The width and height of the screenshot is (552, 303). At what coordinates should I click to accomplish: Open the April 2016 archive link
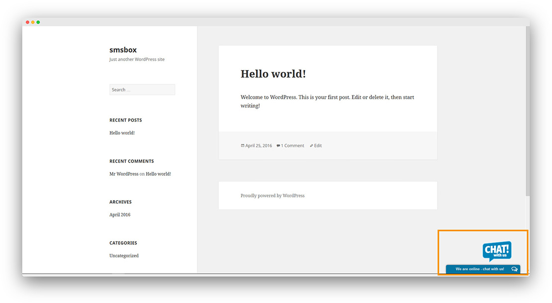pyautogui.click(x=120, y=215)
